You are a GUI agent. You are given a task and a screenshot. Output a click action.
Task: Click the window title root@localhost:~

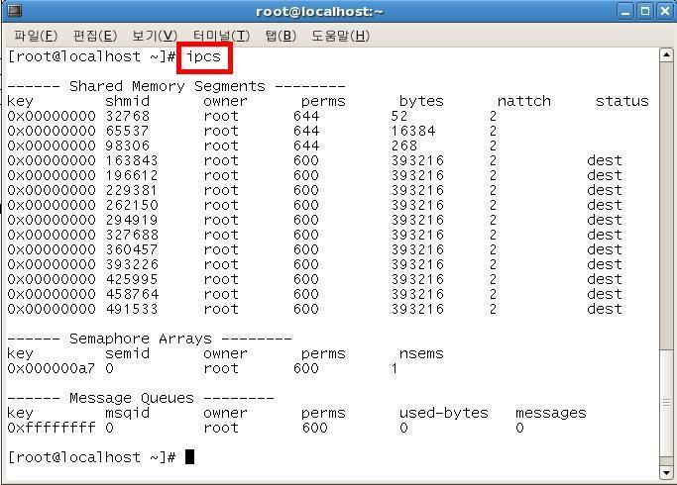point(319,11)
